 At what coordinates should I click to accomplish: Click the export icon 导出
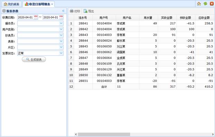point(85,11)
